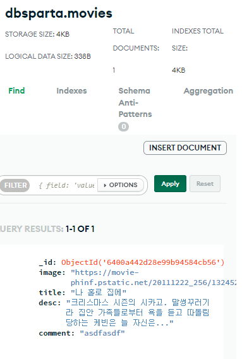Click the FILTER label badge

click(x=15, y=185)
